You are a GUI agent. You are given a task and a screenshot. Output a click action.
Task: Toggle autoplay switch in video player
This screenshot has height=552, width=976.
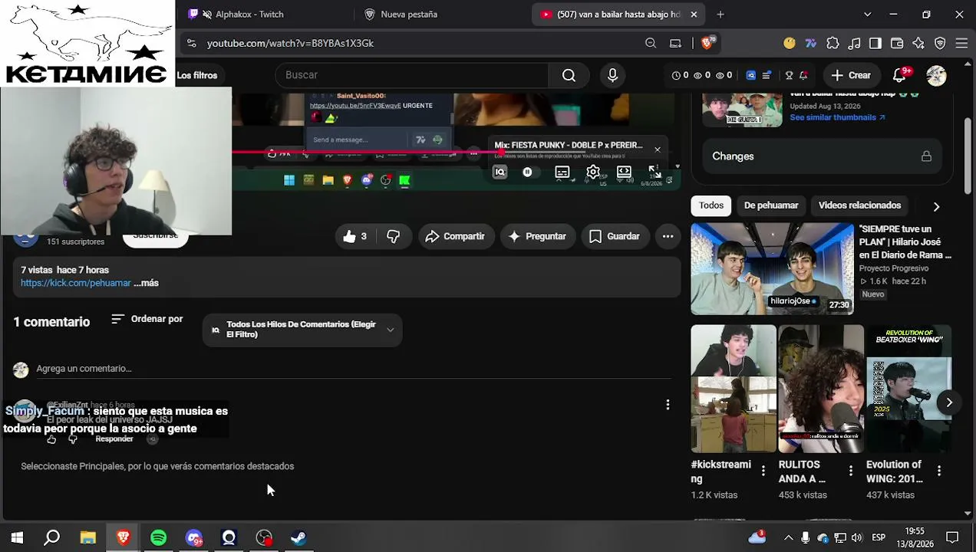pos(527,172)
